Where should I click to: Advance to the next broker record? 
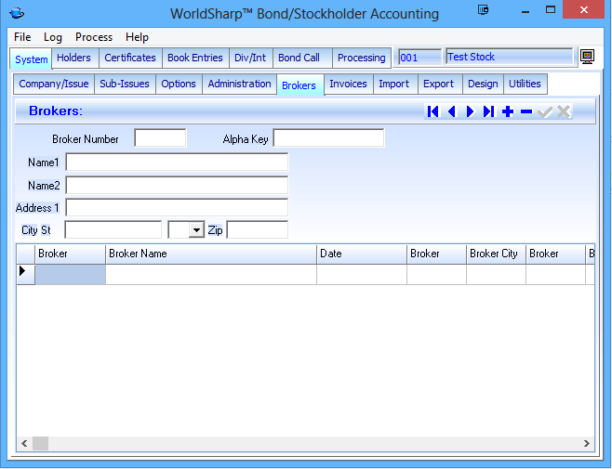coord(471,111)
